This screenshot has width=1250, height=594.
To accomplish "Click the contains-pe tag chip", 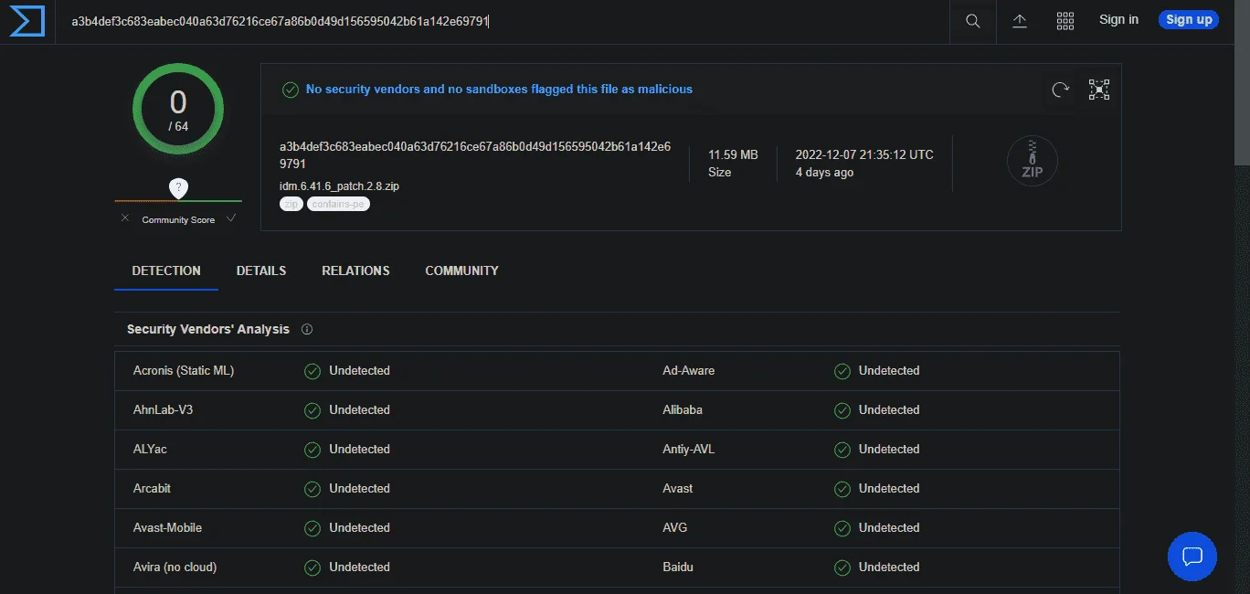I will pyautogui.click(x=338, y=204).
